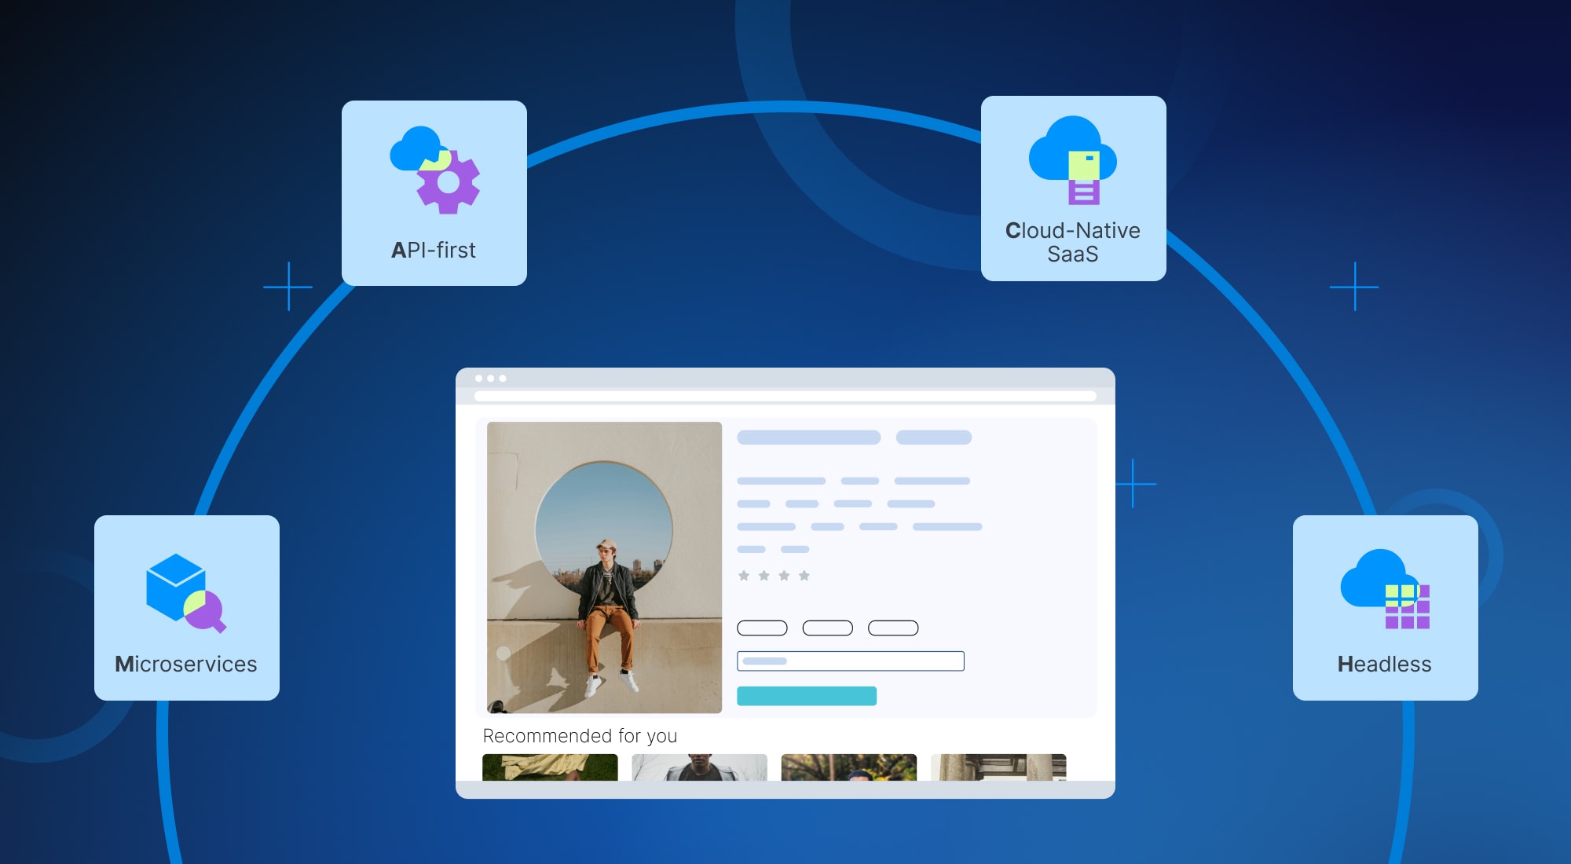Choose the third pill-shaped option button
The height and width of the screenshot is (864, 1571).
click(893, 628)
